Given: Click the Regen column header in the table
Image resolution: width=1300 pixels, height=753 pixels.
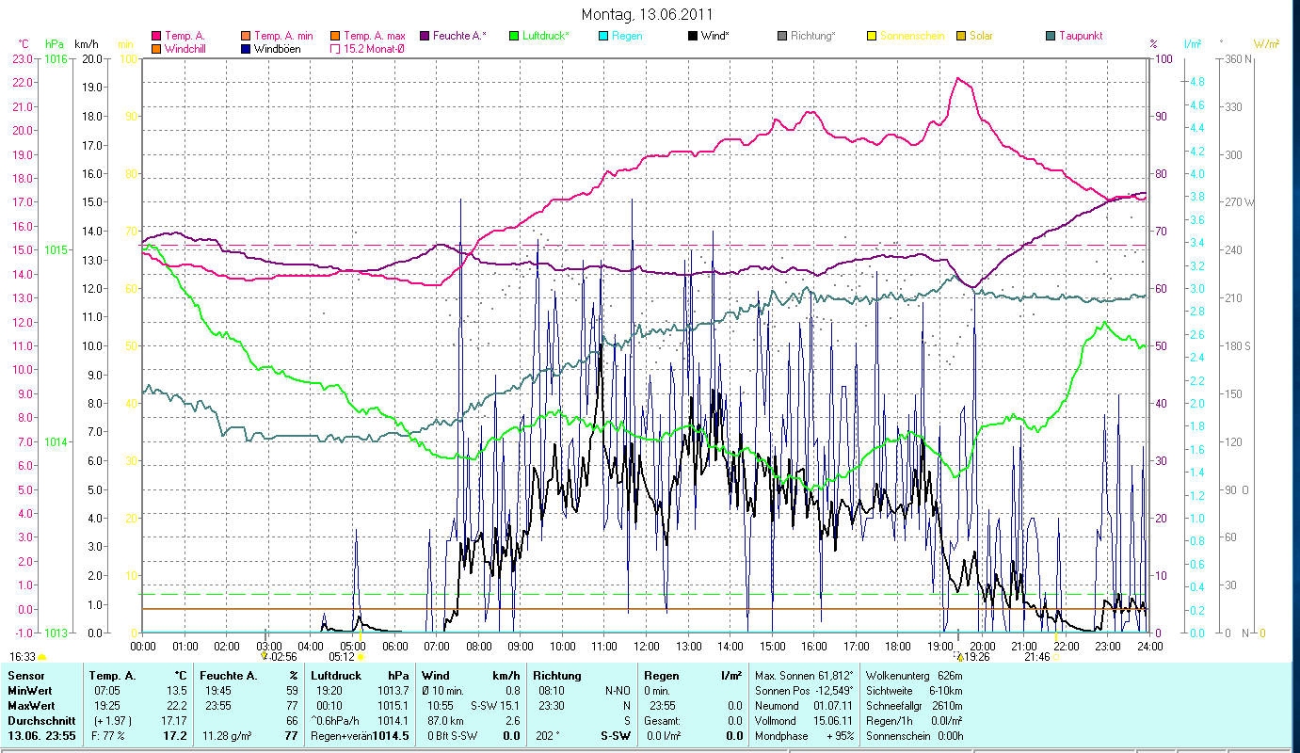Looking at the screenshot, I should (662, 676).
